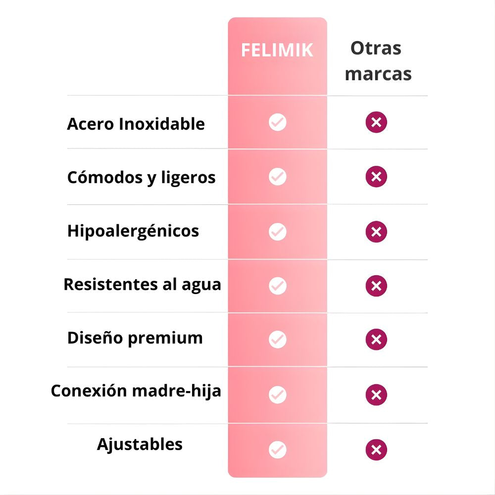495x495 pixels.
Task: Click the X icon for Conexión madre-hija
Action: pyautogui.click(x=376, y=395)
